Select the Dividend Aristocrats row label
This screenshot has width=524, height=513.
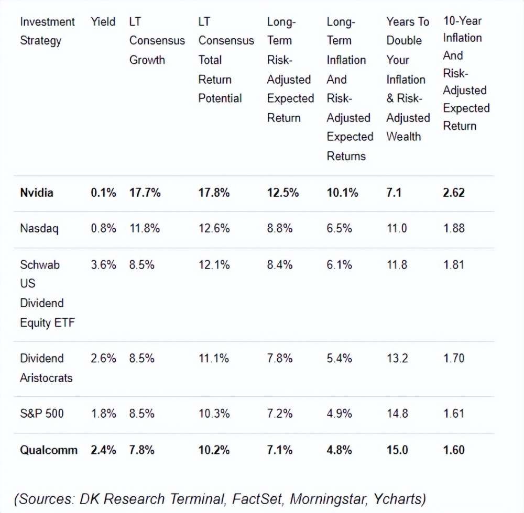pos(46,368)
